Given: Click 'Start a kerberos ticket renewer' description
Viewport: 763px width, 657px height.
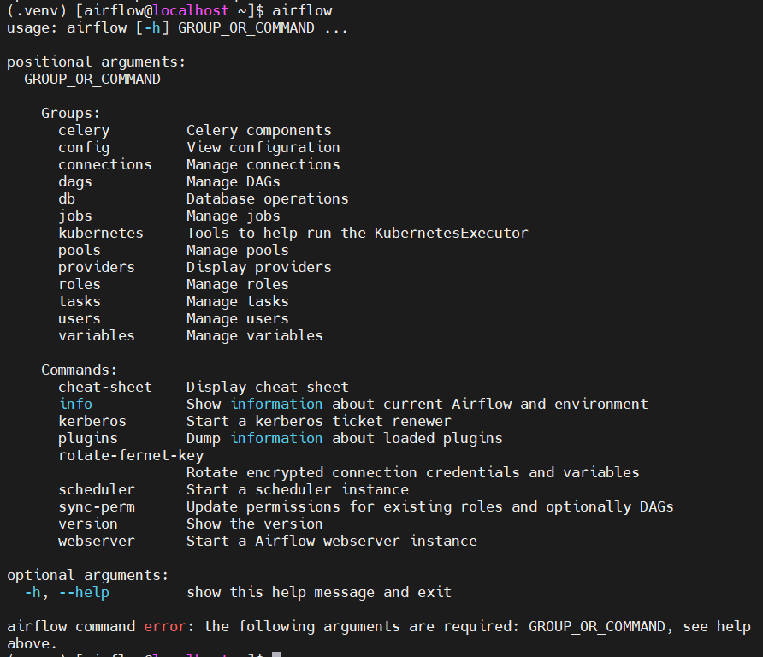Looking at the screenshot, I should click(319, 421).
